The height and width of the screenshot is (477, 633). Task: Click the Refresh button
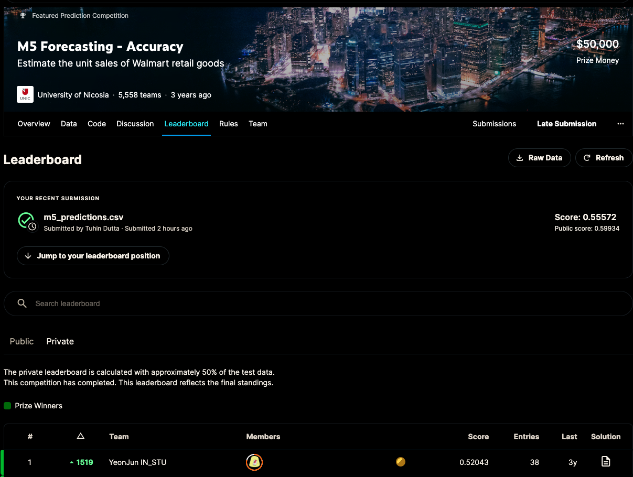click(604, 158)
